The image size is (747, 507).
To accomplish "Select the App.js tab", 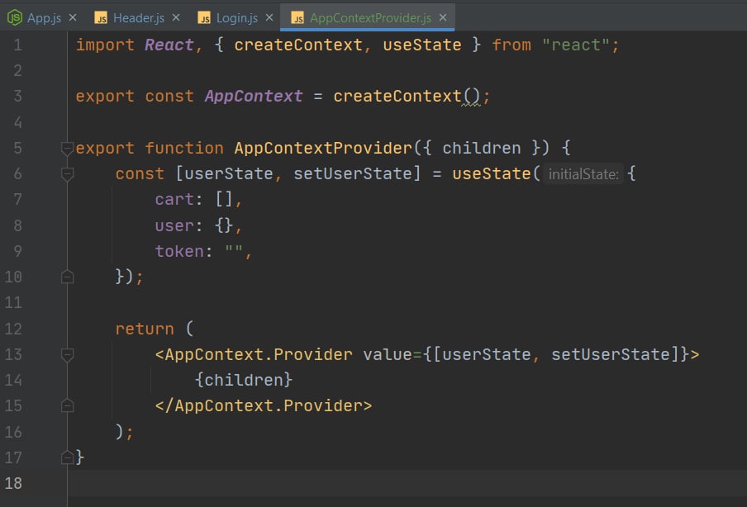I will [x=44, y=17].
